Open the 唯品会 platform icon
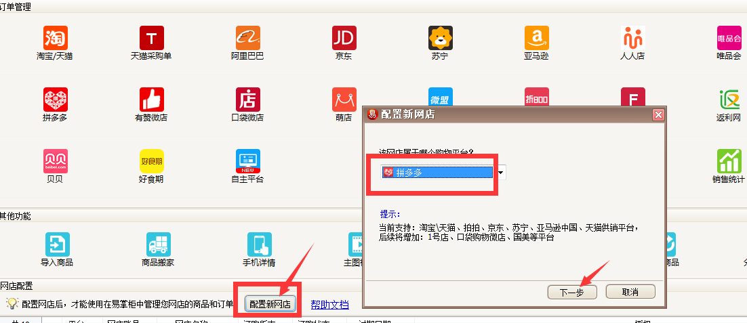Screen dimensions: 747x323 [x=729, y=37]
